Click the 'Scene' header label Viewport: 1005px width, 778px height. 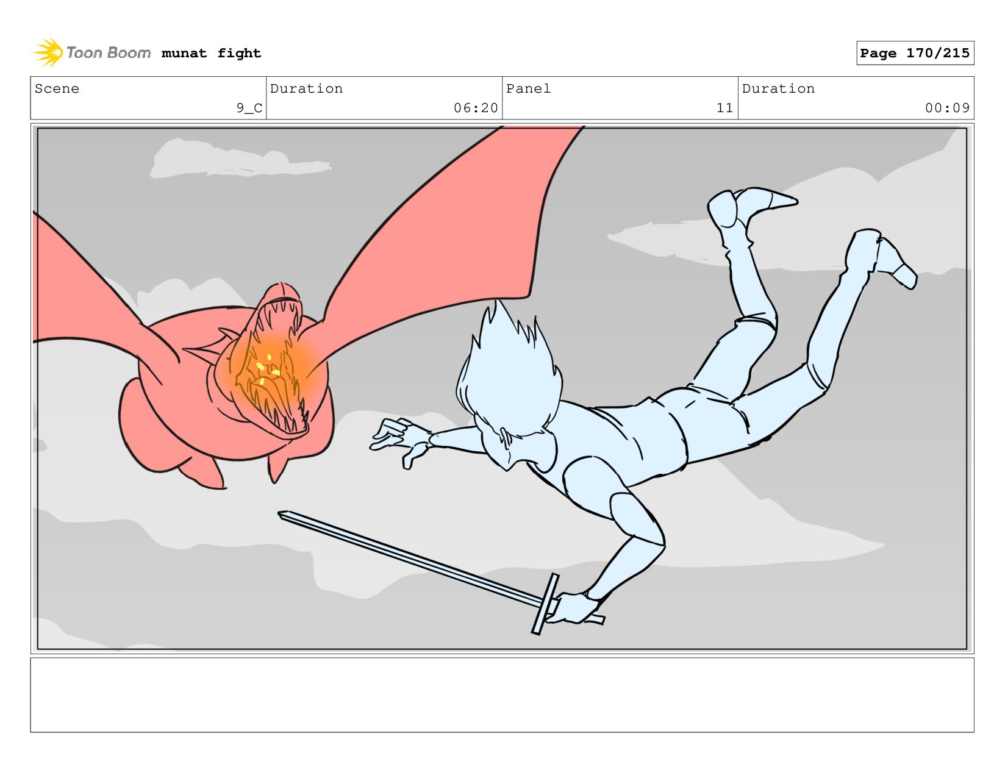pyautogui.click(x=57, y=88)
